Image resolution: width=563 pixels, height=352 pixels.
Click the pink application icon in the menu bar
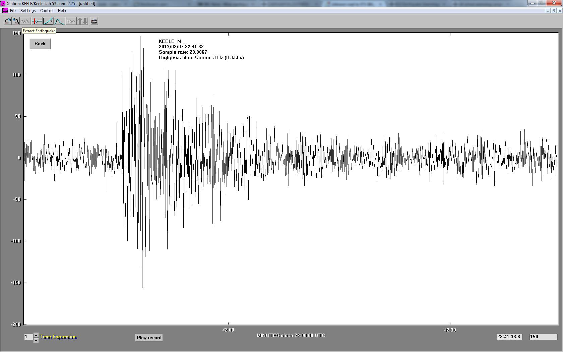coord(5,11)
